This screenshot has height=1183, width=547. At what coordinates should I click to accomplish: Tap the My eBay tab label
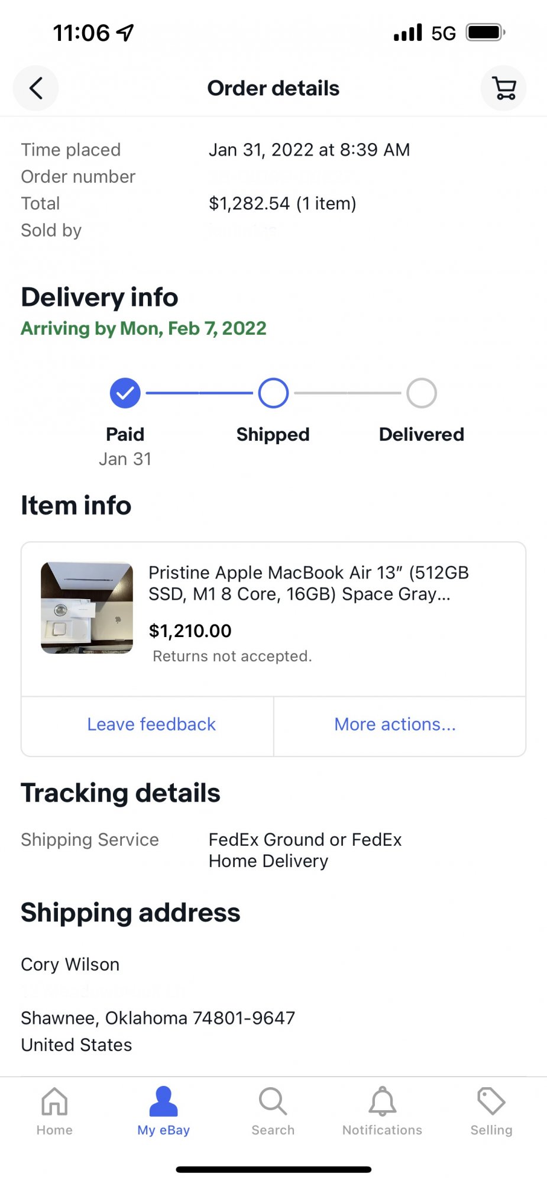tap(164, 1130)
